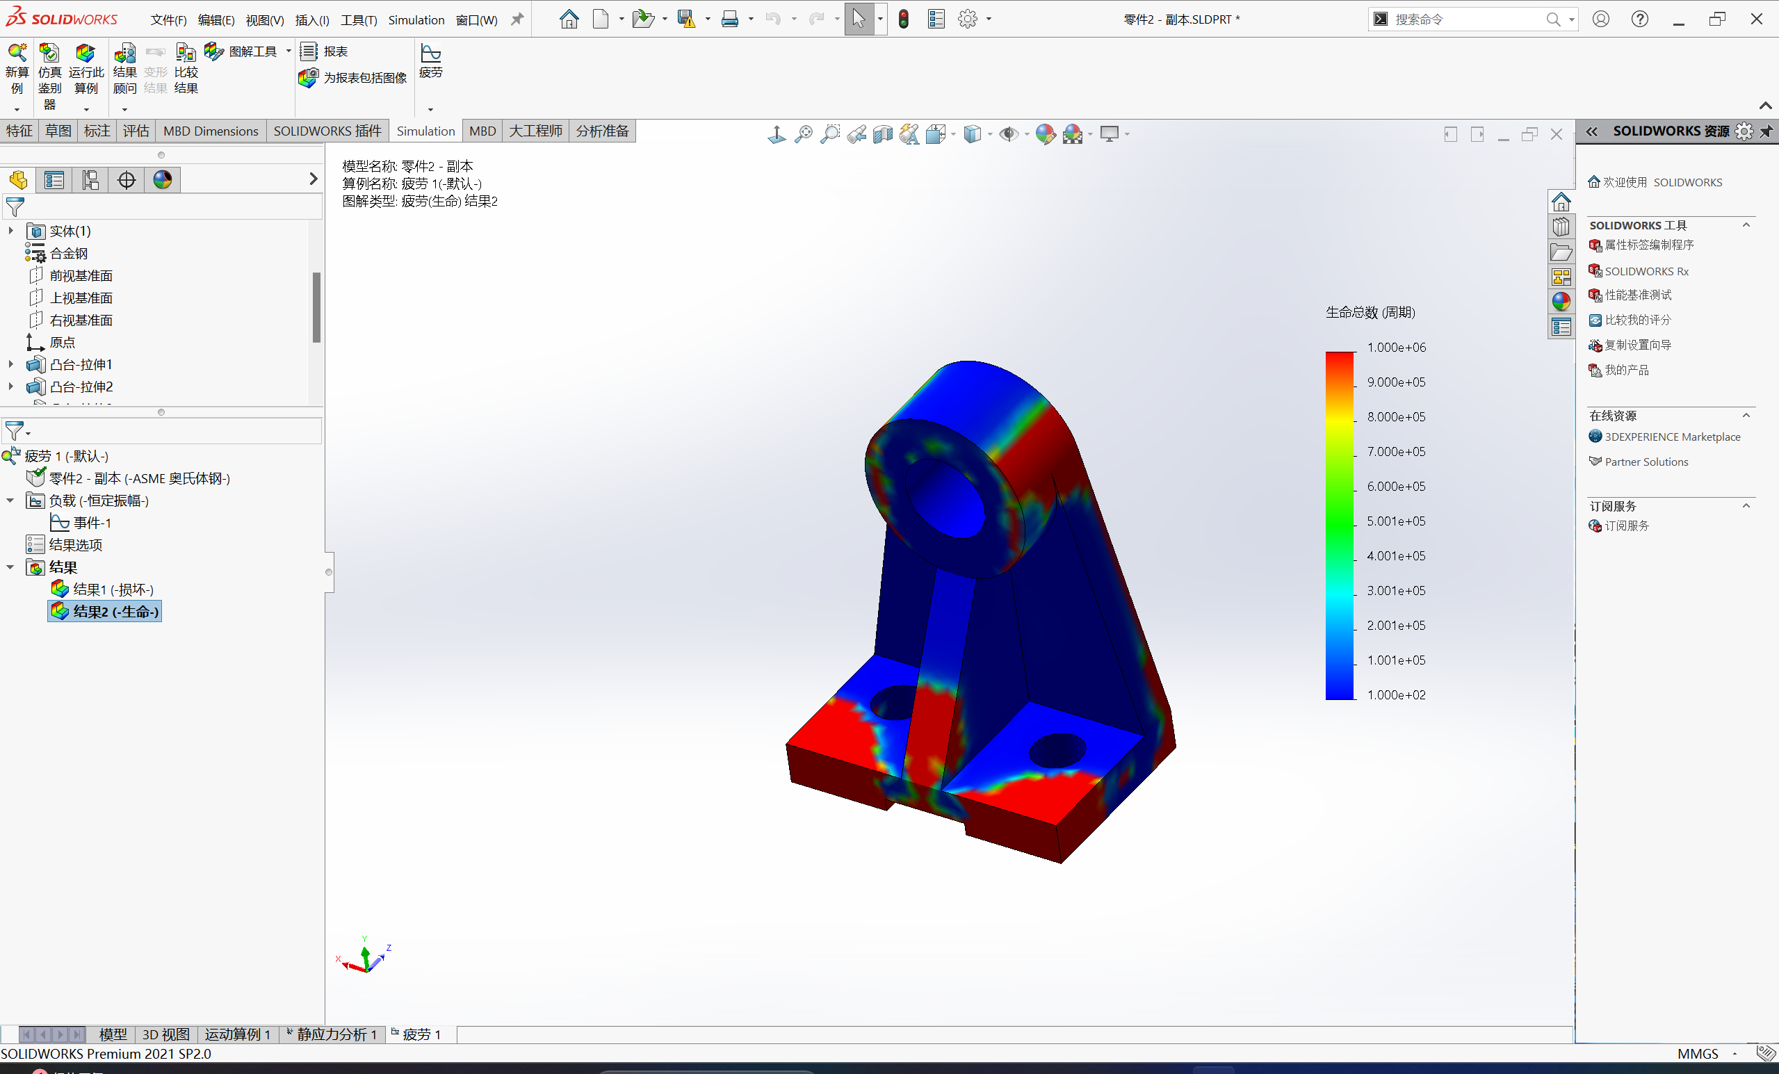1779x1074 pixels.
Task: Open the ConfigurationManager tab icon
Action: click(90, 180)
